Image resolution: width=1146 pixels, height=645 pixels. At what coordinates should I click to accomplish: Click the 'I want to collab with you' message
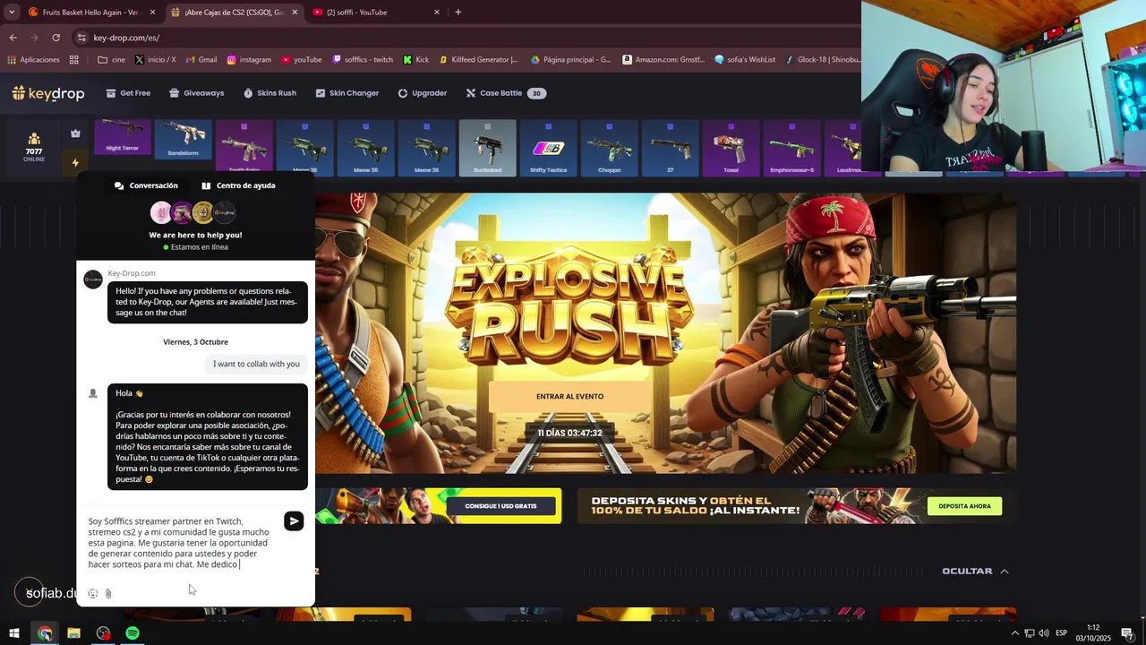coord(256,364)
